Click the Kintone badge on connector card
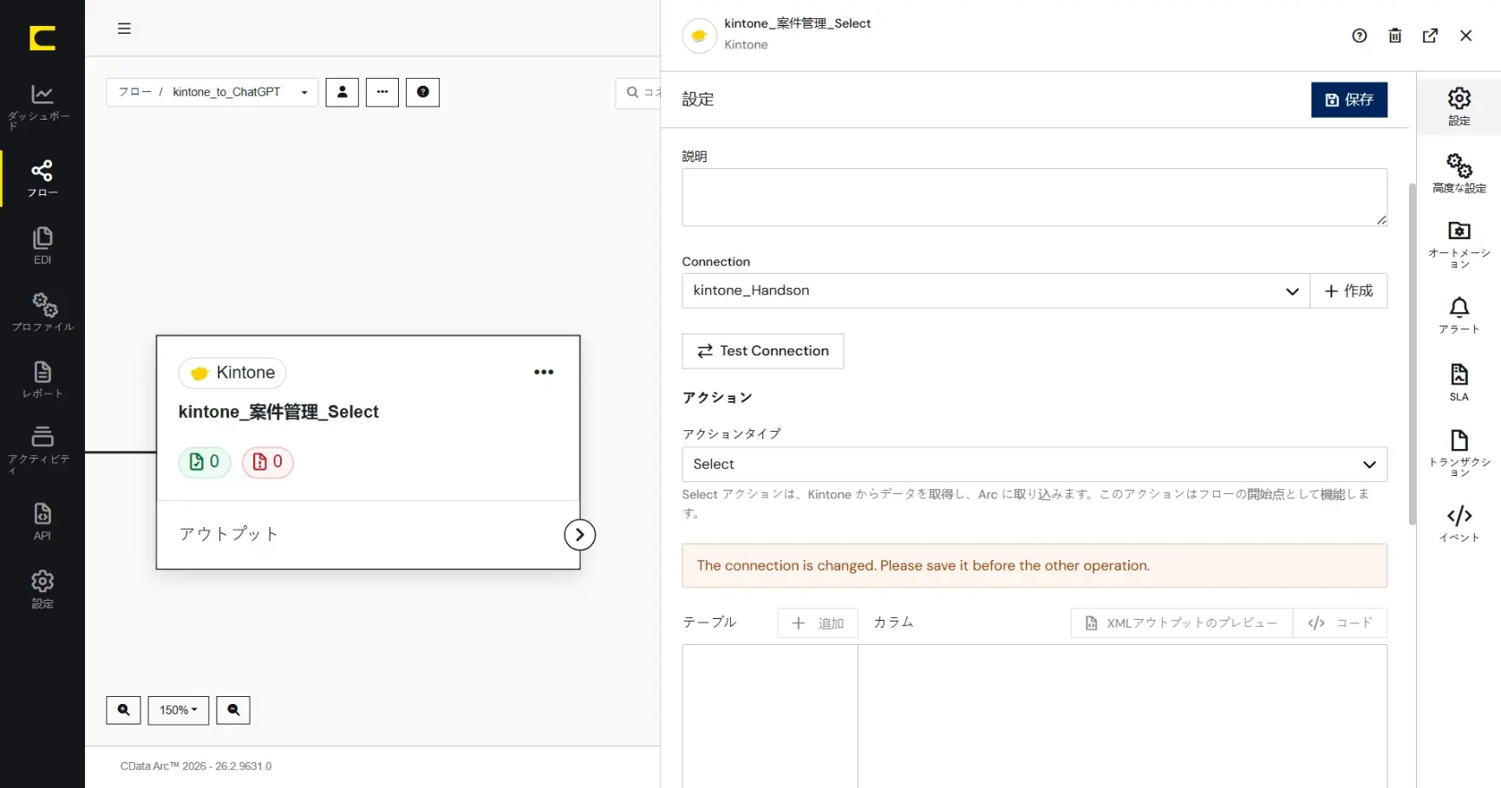 pyautogui.click(x=232, y=373)
